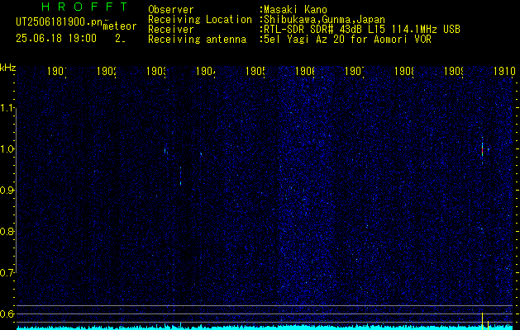
Task: Click the 1908 time axis label
Action: click(404, 71)
